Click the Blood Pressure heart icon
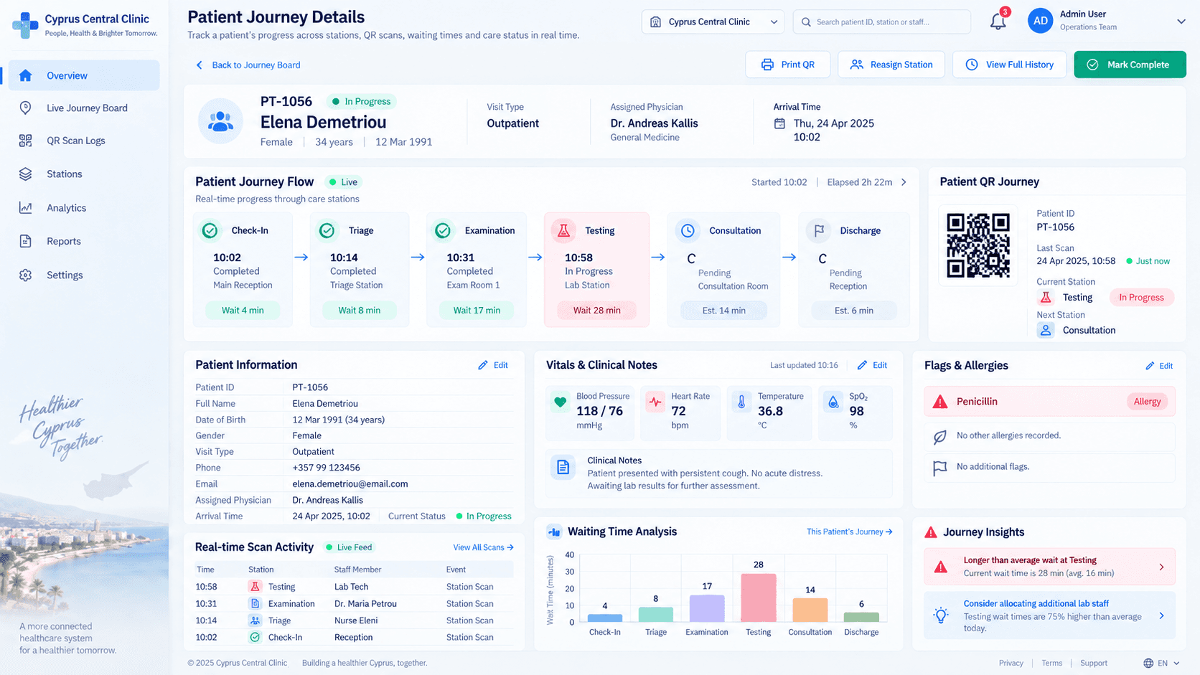 pyautogui.click(x=561, y=402)
